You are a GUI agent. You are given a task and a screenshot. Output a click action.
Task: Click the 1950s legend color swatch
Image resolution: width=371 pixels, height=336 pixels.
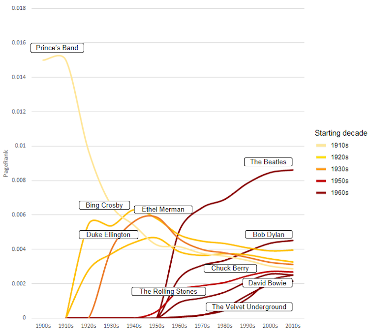coord(322,181)
